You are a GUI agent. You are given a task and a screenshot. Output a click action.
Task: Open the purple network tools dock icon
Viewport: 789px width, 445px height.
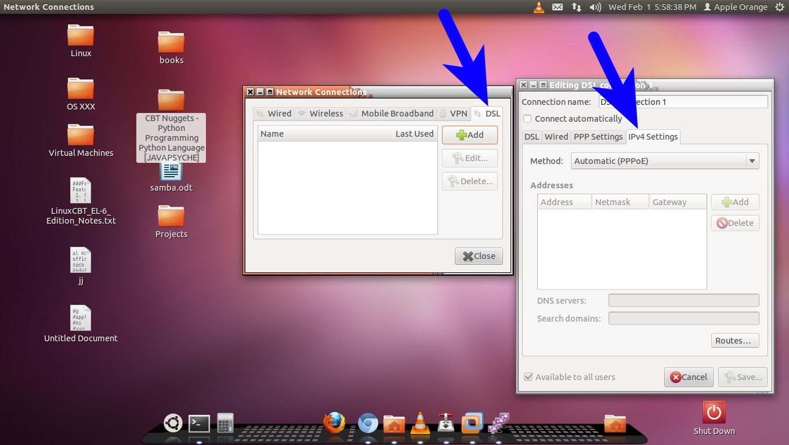click(498, 423)
